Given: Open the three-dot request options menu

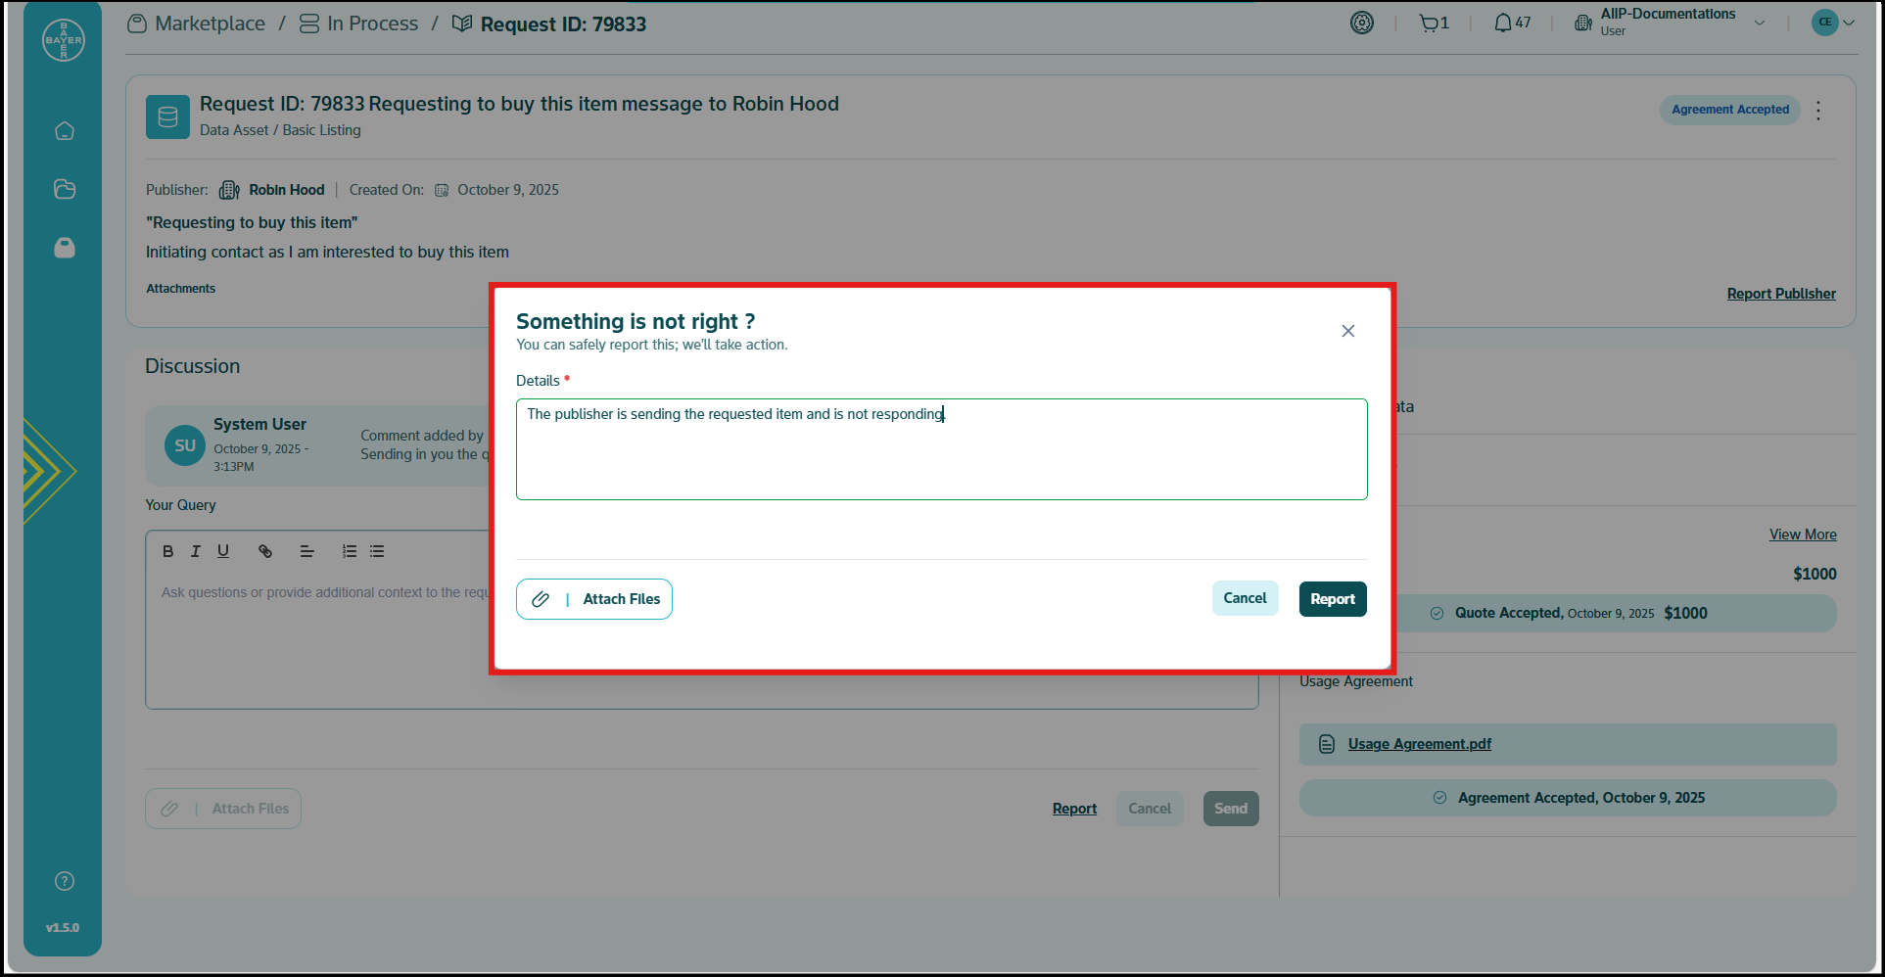Looking at the screenshot, I should pos(1817,111).
